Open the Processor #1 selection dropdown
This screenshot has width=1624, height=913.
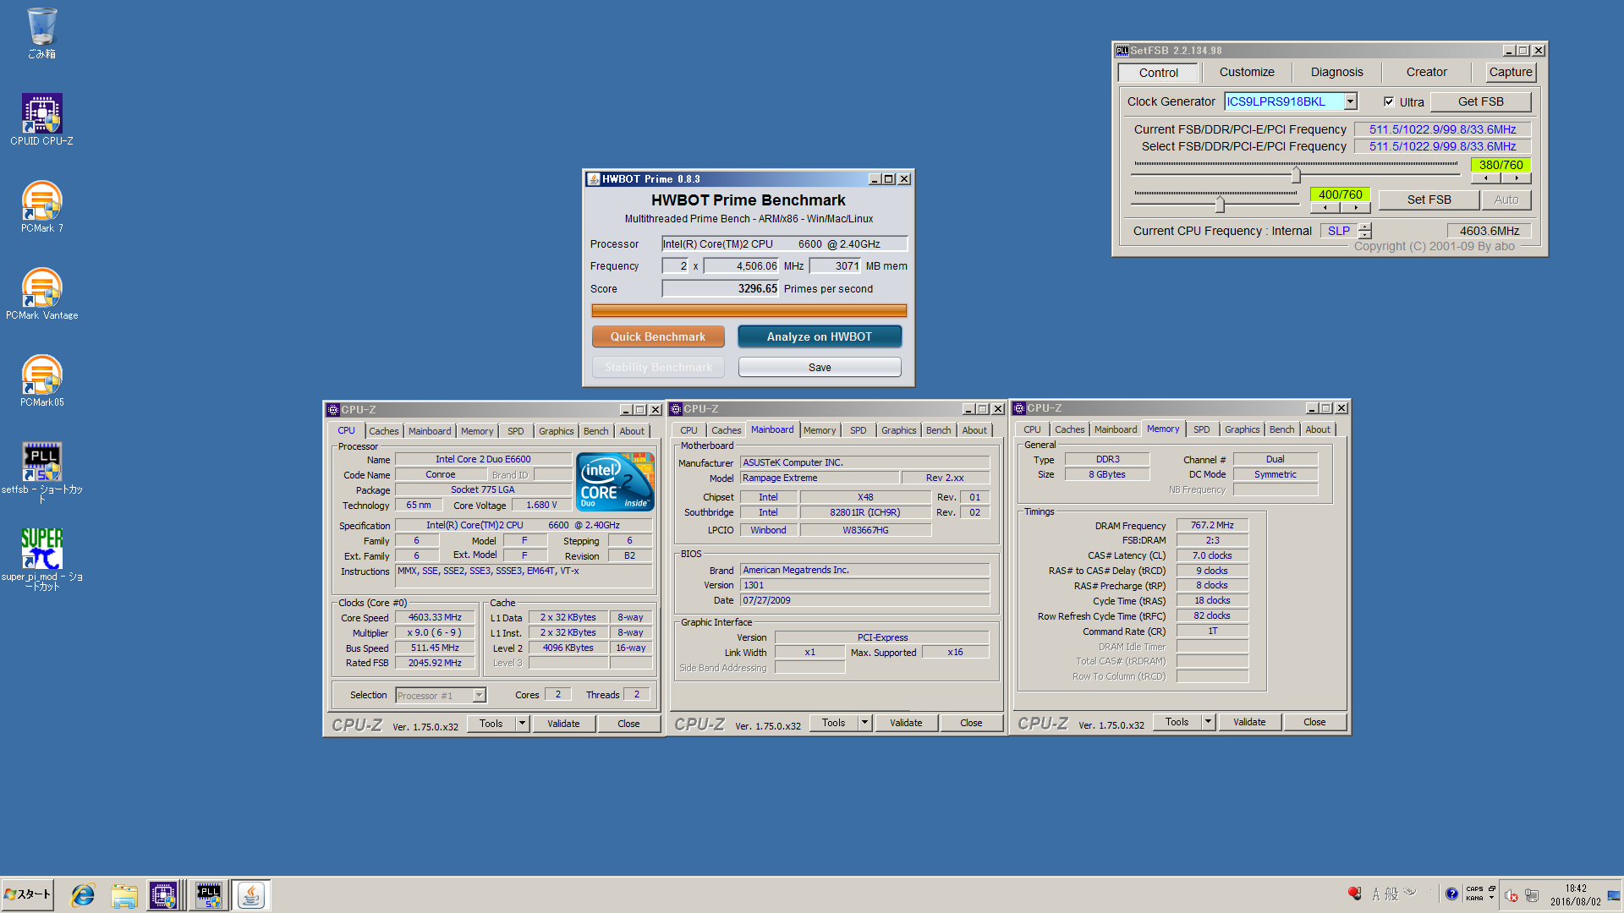pyautogui.click(x=479, y=695)
